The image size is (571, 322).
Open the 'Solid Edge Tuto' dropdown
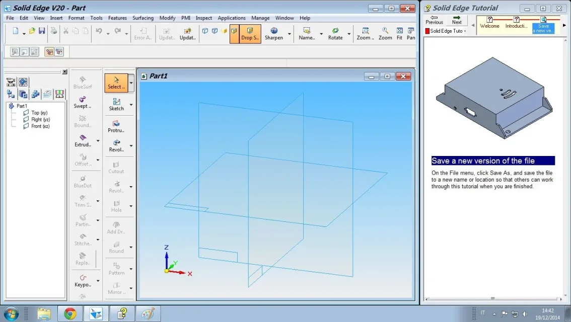coord(446,31)
